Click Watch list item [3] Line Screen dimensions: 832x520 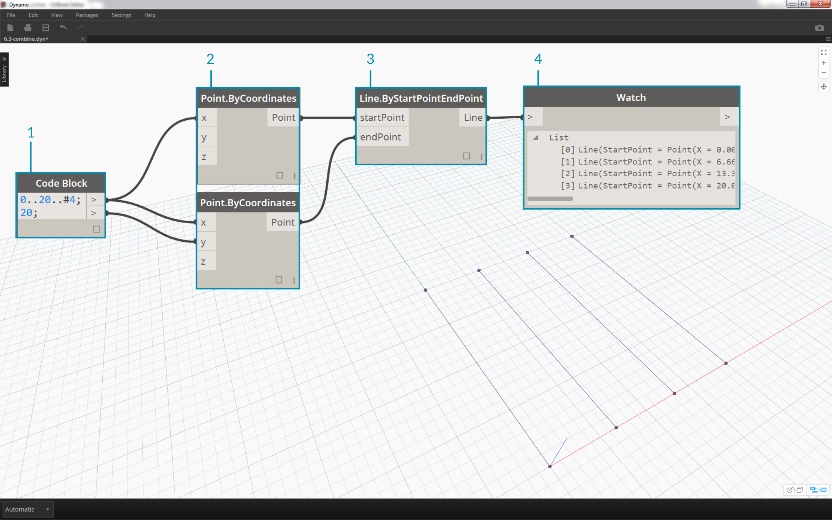tap(647, 186)
